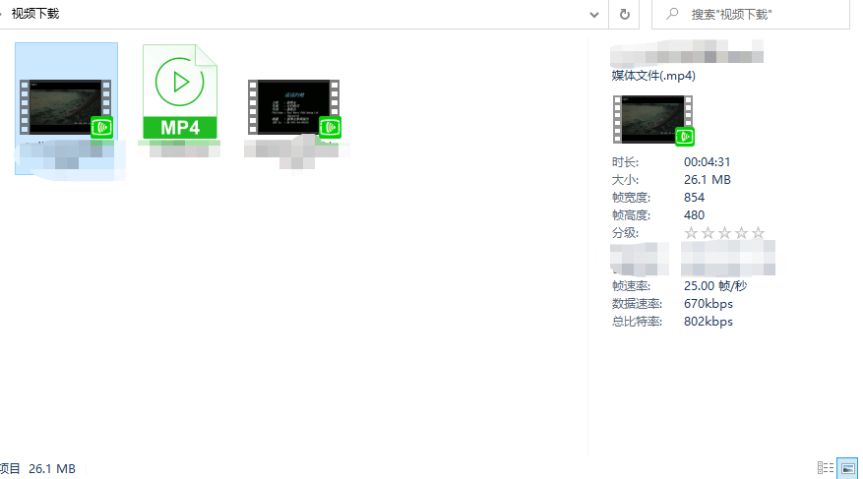This screenshot has width=863, height=479.
Task: Set rating to five stars
Action: point(758,233)
